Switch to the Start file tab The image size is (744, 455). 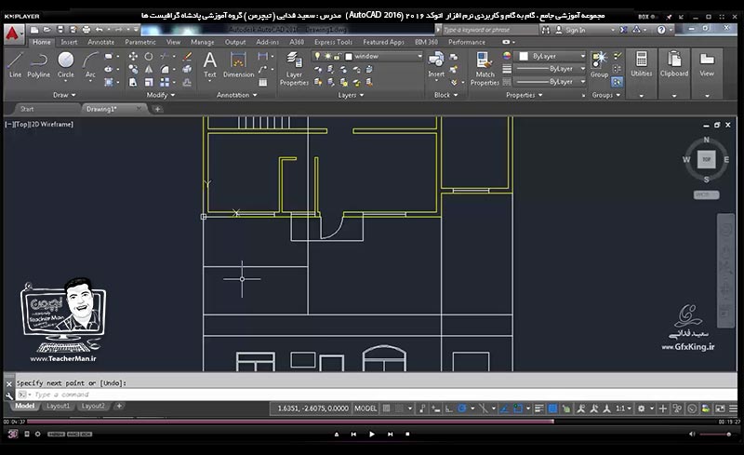[27, 109]
